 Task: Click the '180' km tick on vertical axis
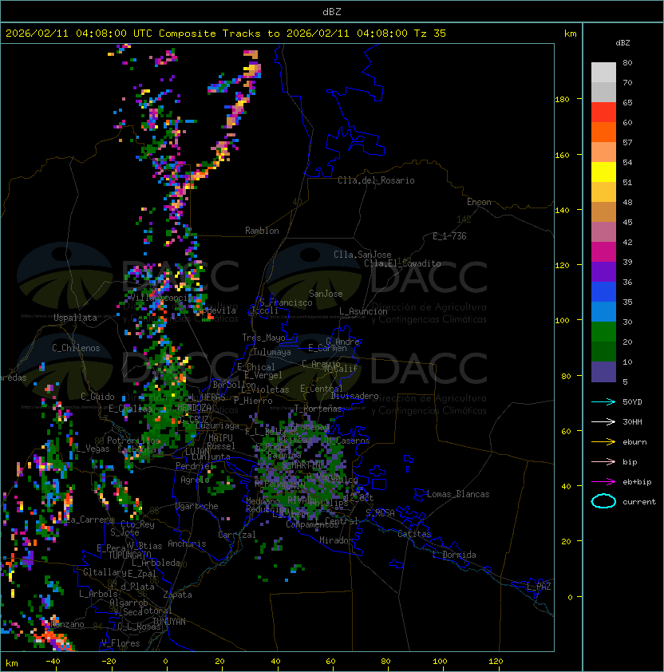[x=562, y=100]
